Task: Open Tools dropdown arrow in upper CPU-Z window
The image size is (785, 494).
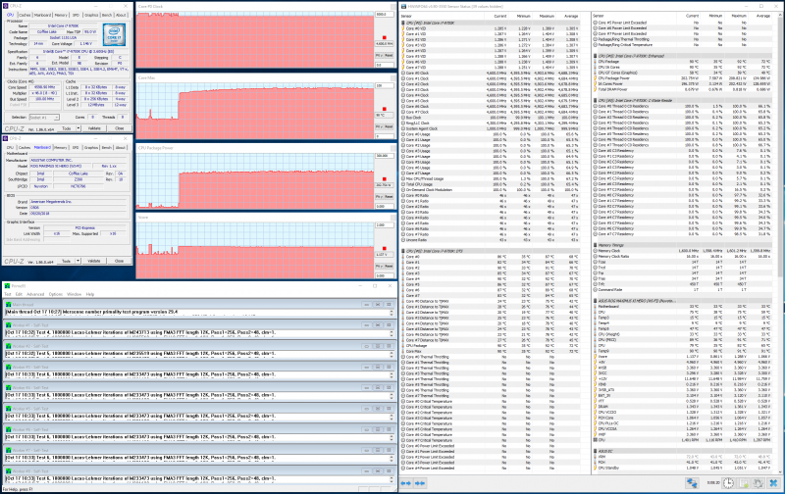Action: [x=78, y=128]
